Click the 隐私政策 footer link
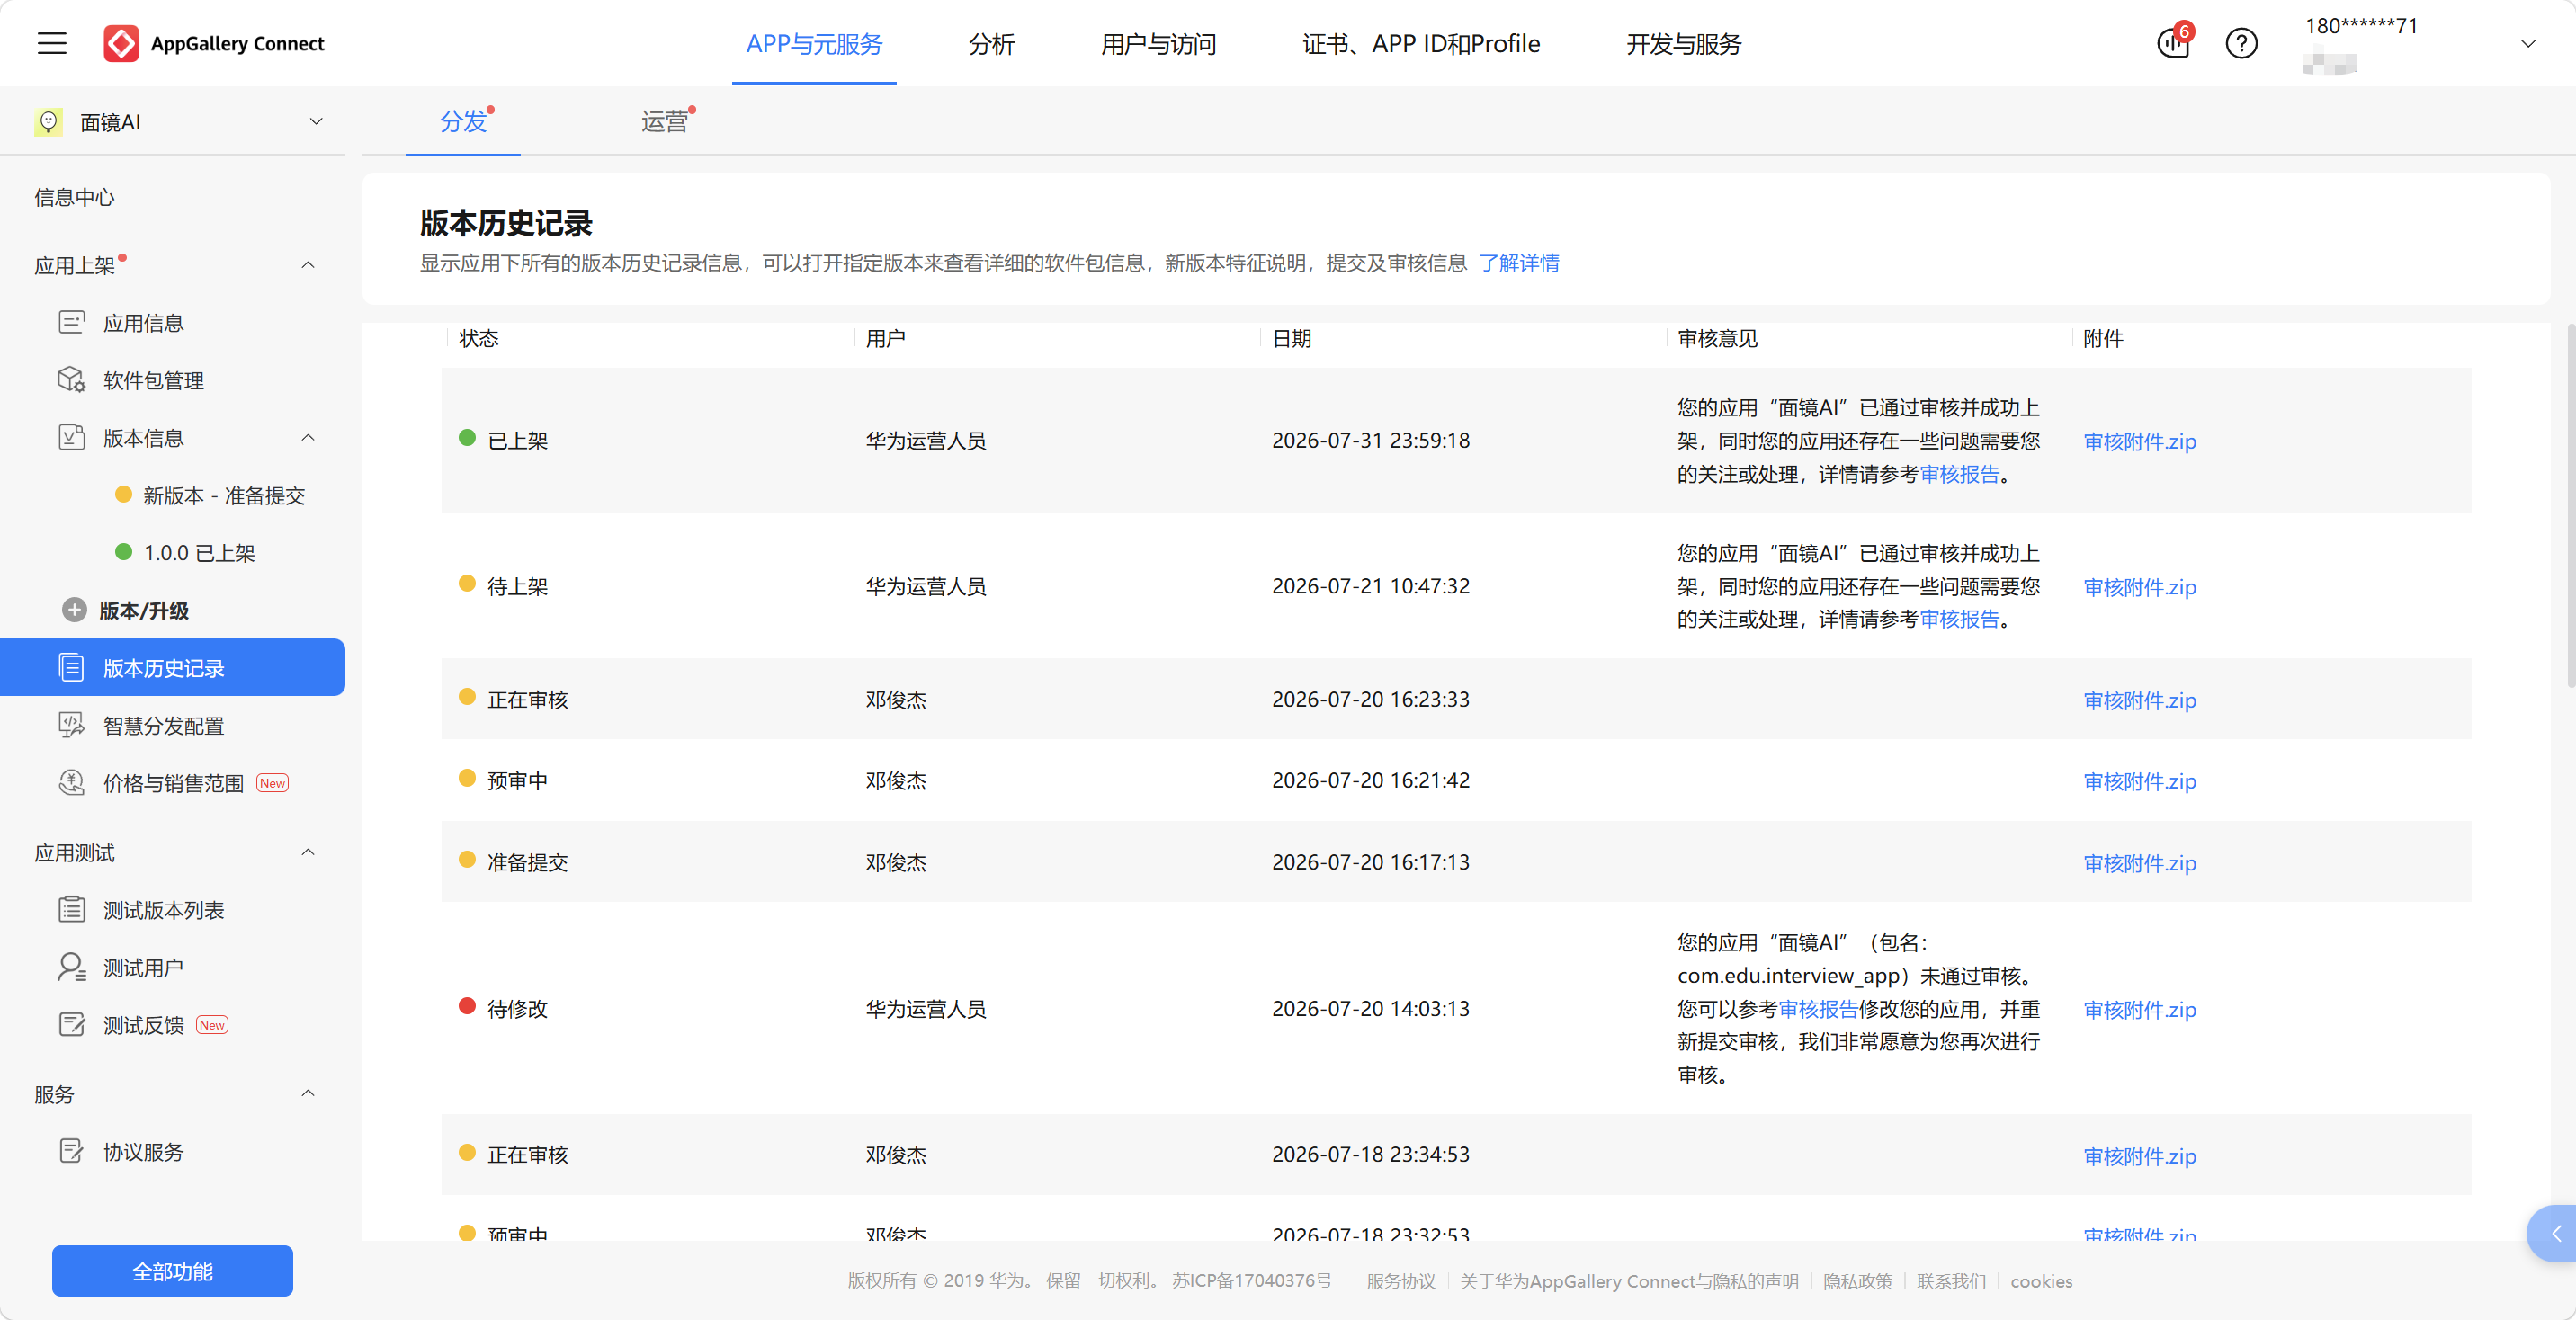 point(1857,1281)
